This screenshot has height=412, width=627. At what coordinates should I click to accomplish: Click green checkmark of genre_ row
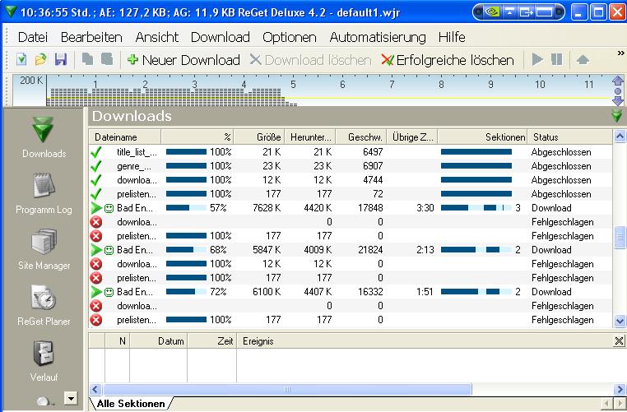(x=96, y=166)
